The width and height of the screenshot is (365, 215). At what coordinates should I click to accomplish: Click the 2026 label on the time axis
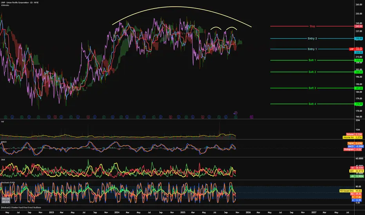[x=248, y=212]
